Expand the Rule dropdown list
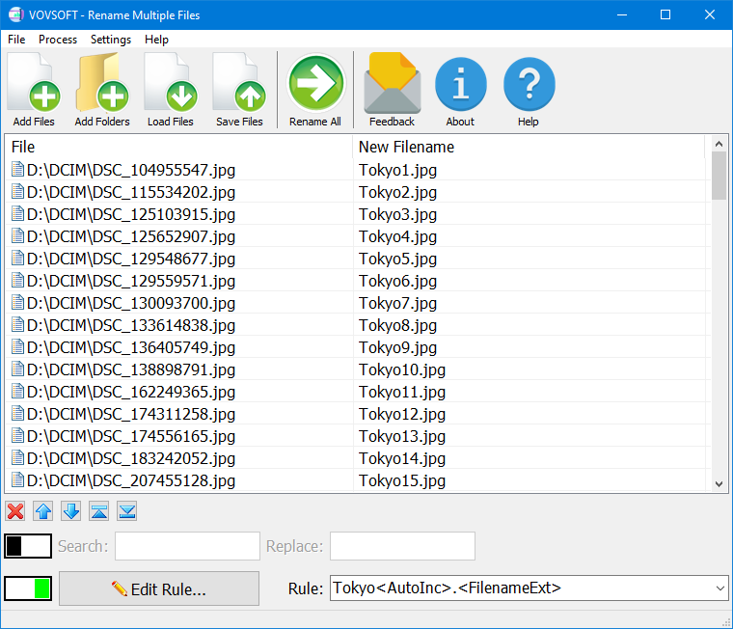The image size is (733, 629). (719, 588)
